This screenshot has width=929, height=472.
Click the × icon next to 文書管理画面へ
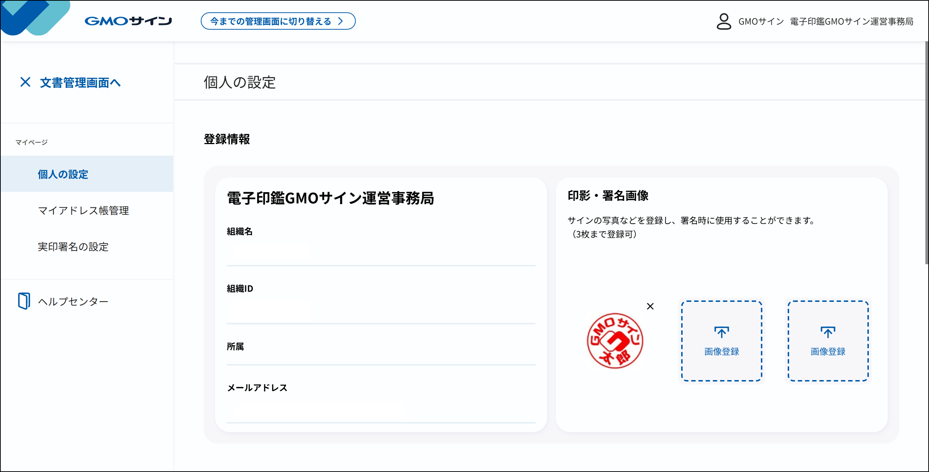(x=25, y=83)
